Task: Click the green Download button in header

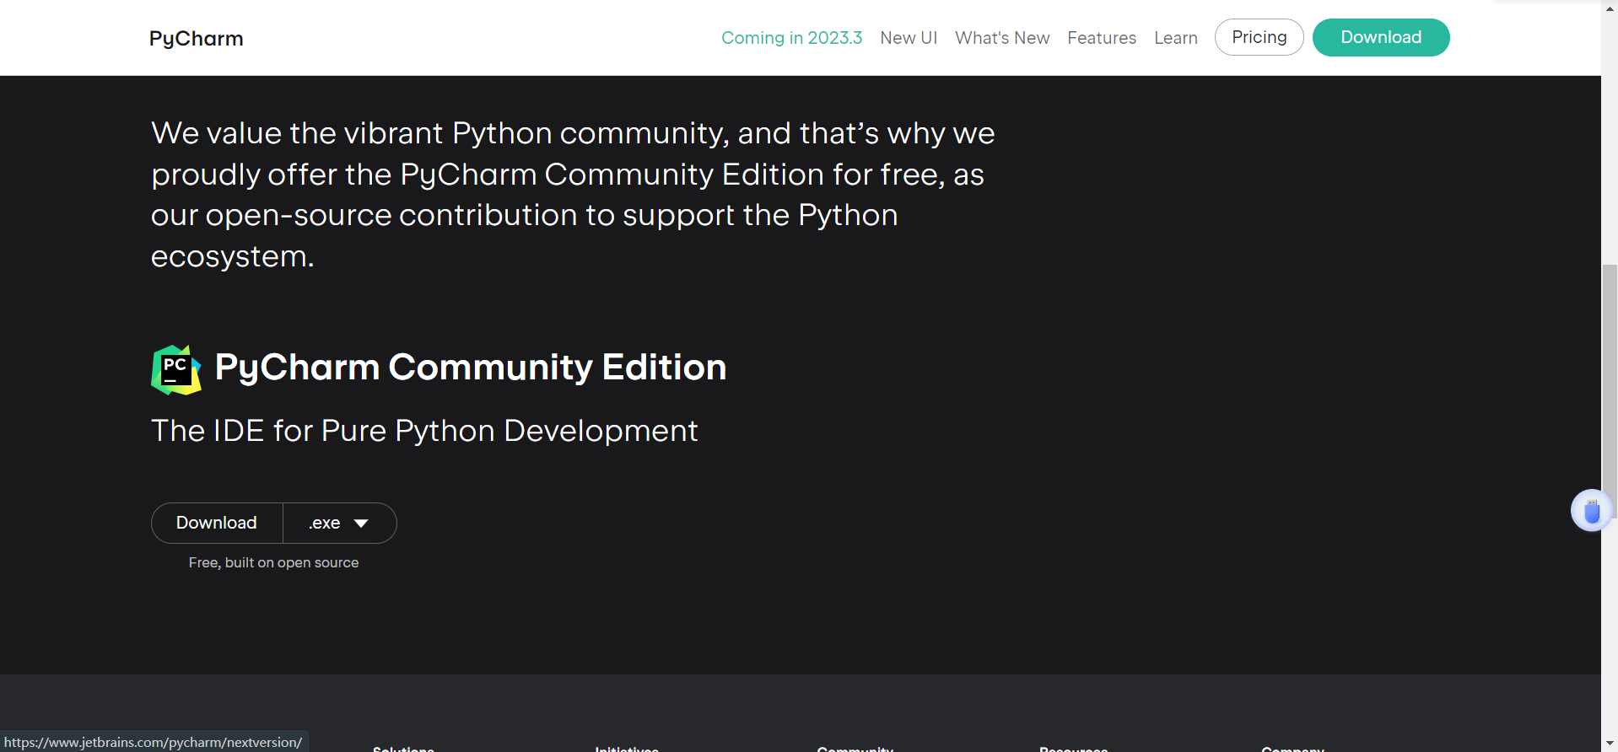Action: (1381, 37)
